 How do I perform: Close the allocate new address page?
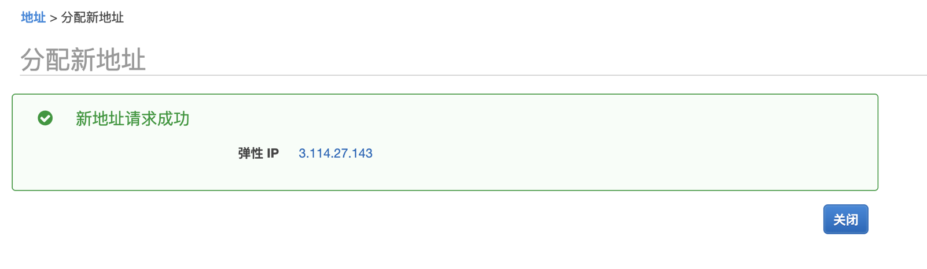845,219
